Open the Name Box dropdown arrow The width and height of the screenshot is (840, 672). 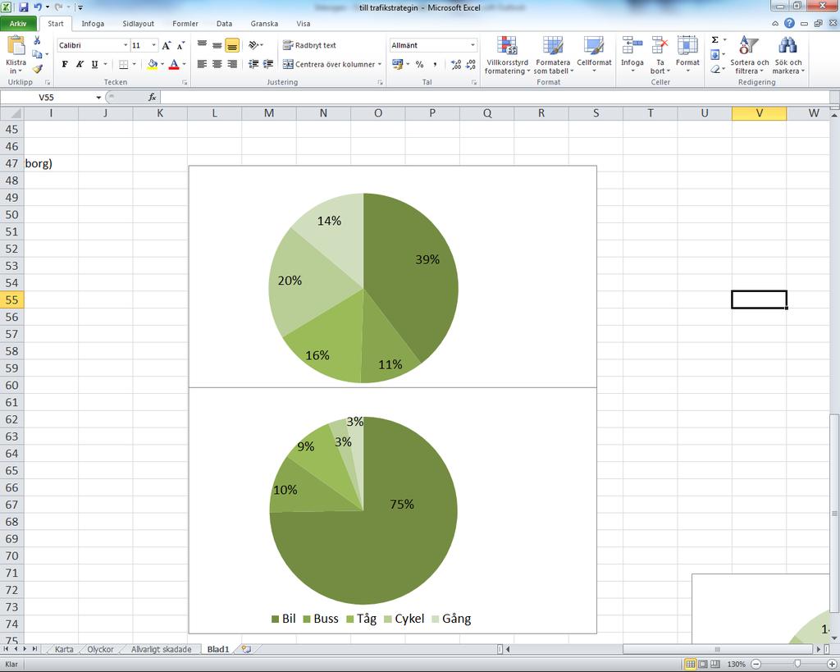(98, 98)
